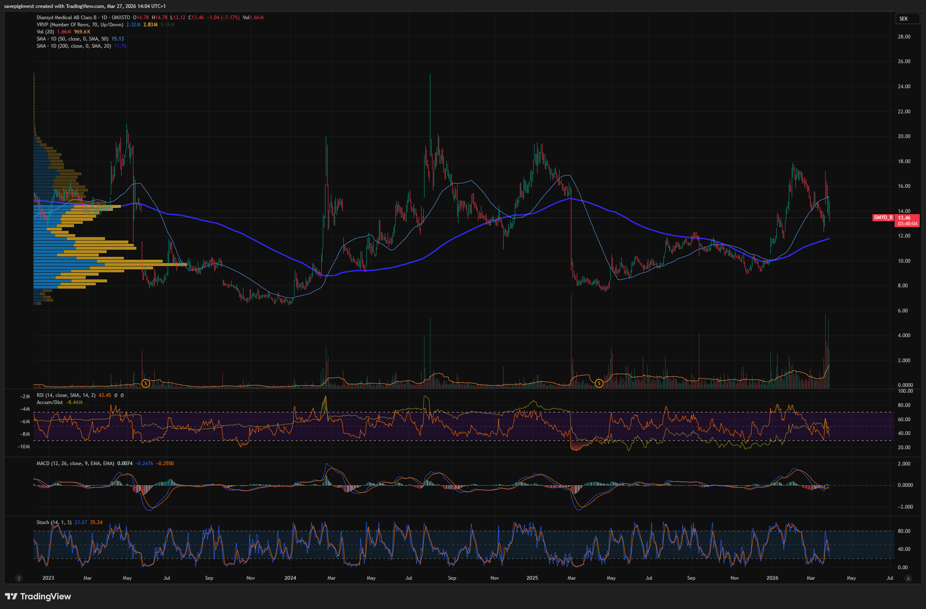The height and width of the screenshot is (609, 926).
Task: Click the orange S marker near May 2023
Action: [146, 383]
